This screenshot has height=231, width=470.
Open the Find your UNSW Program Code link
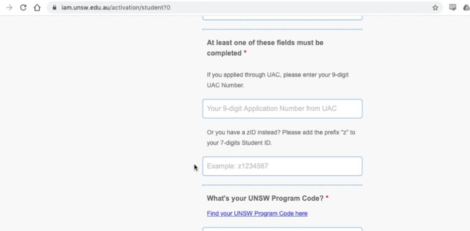pos(257,214)
